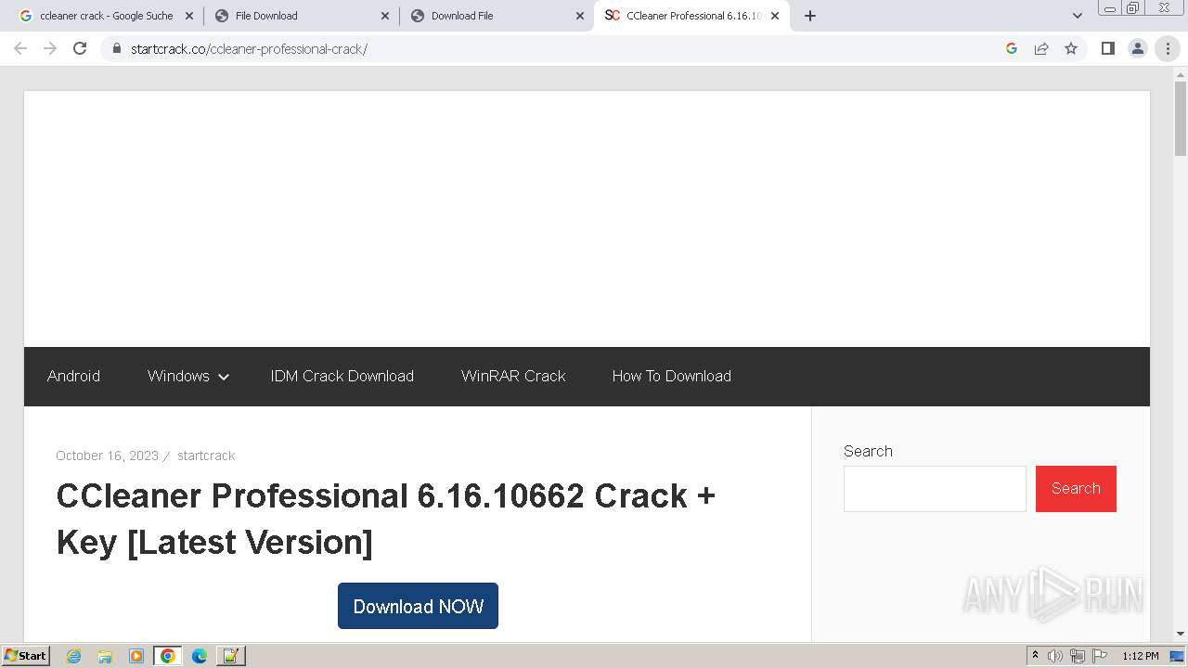Click the startcrack author link

pos(206,456)
